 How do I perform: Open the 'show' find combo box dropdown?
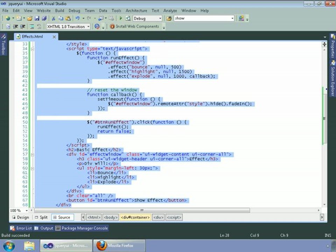point(232,19)
